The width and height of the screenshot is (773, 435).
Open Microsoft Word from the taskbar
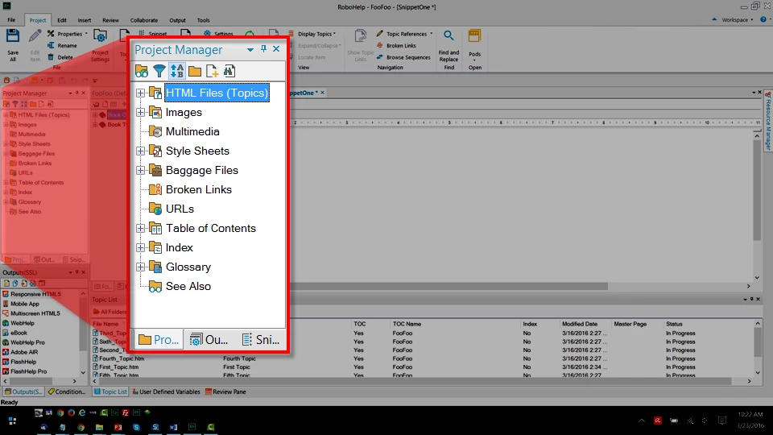(x=174, y=427)
